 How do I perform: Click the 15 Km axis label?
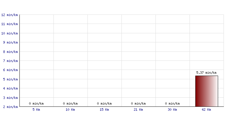click(x=104, y=110)
